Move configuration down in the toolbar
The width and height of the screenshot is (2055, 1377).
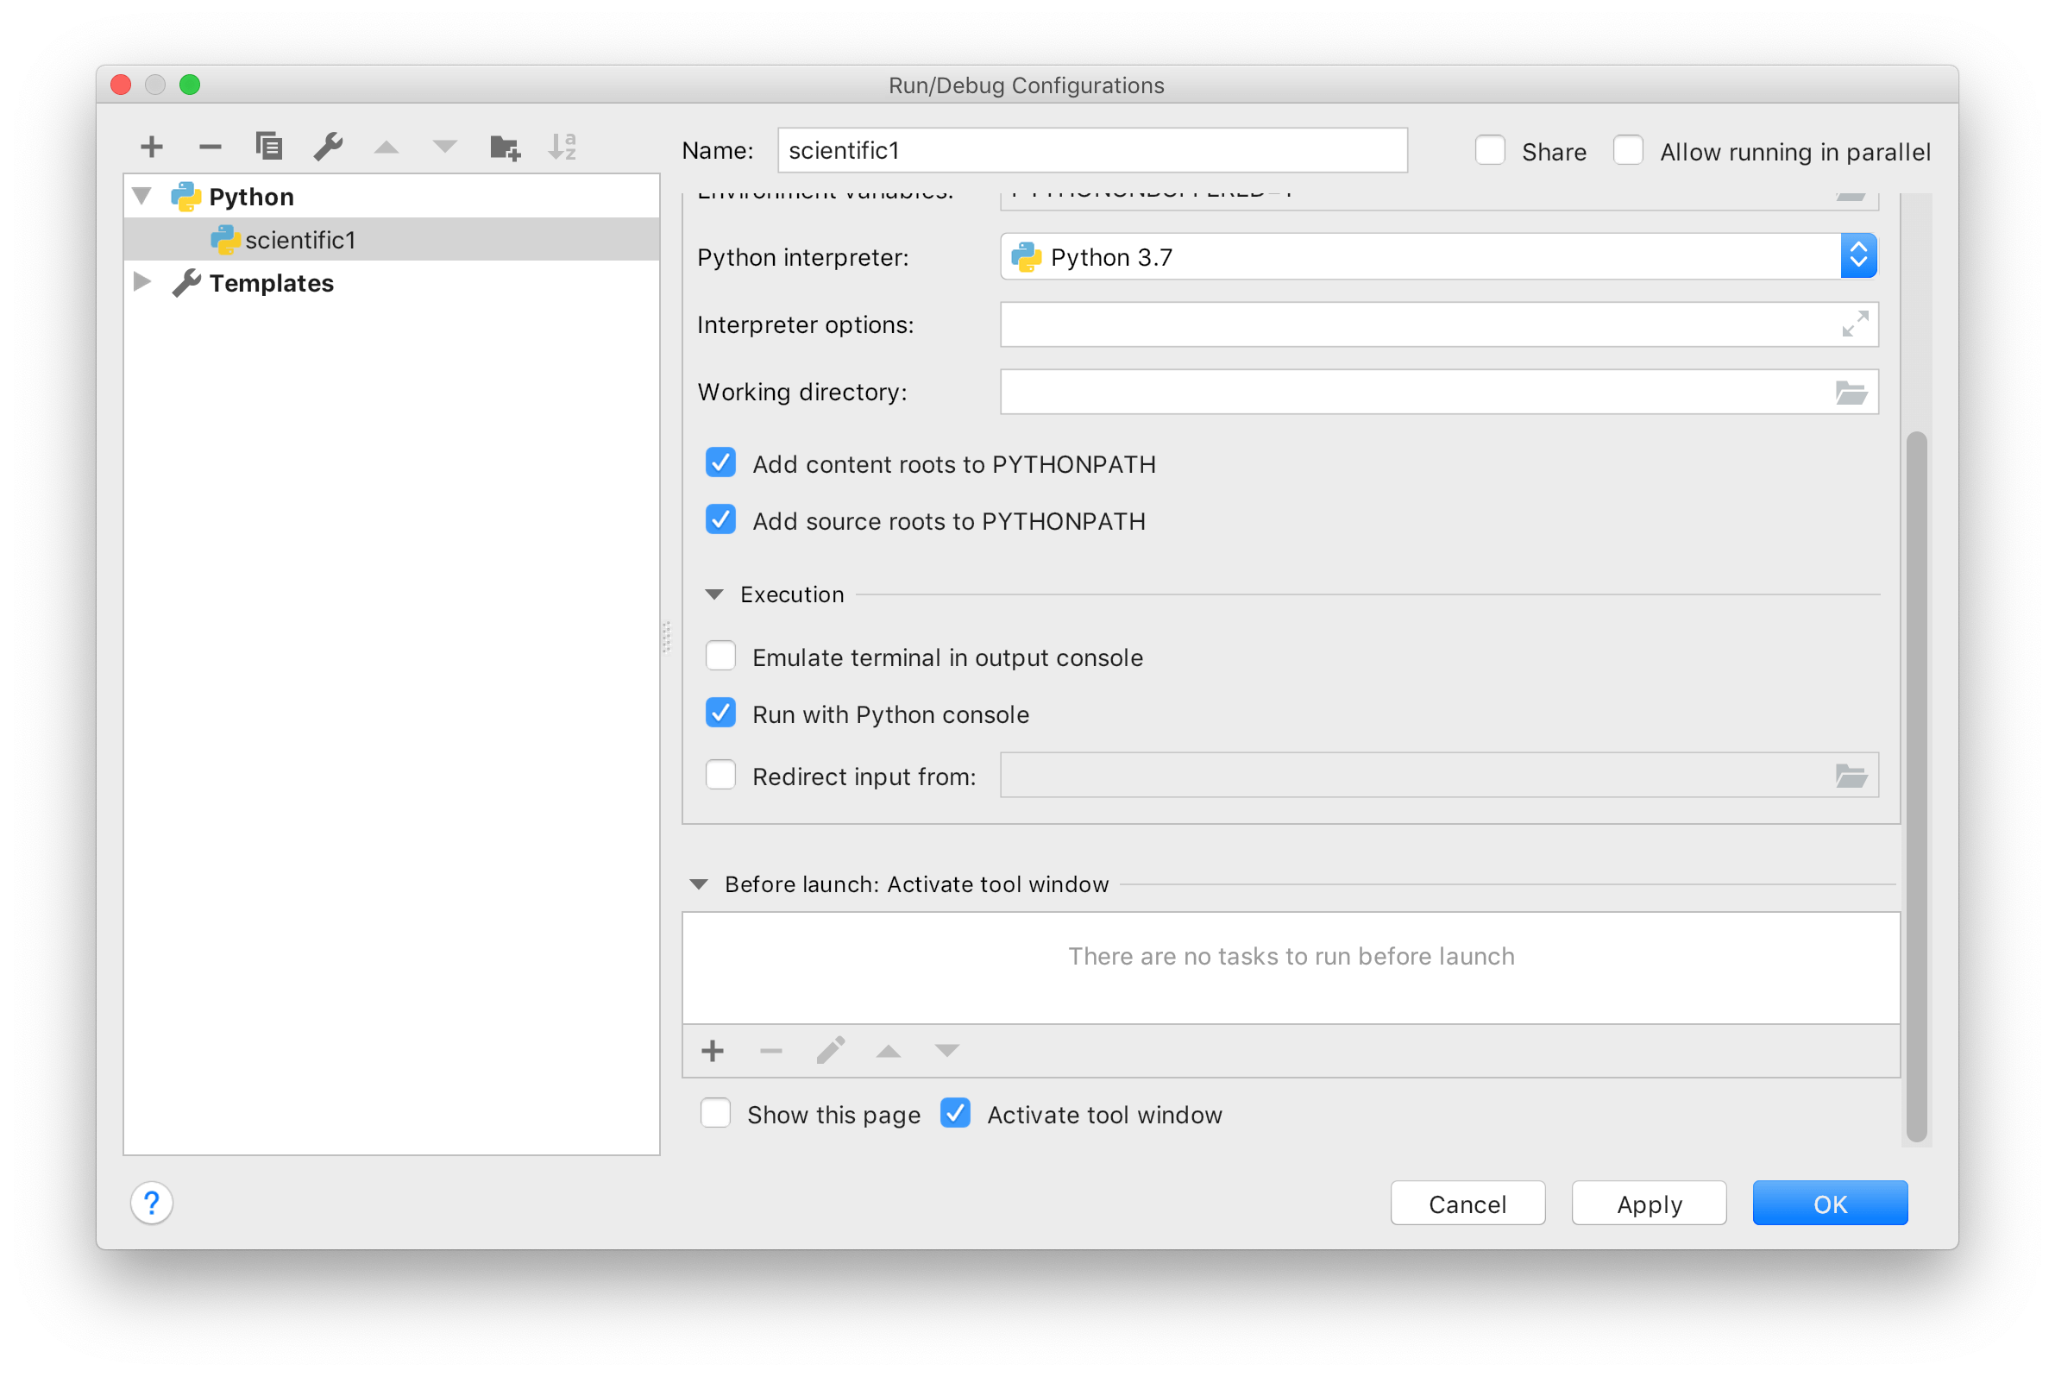coord(445,147)
